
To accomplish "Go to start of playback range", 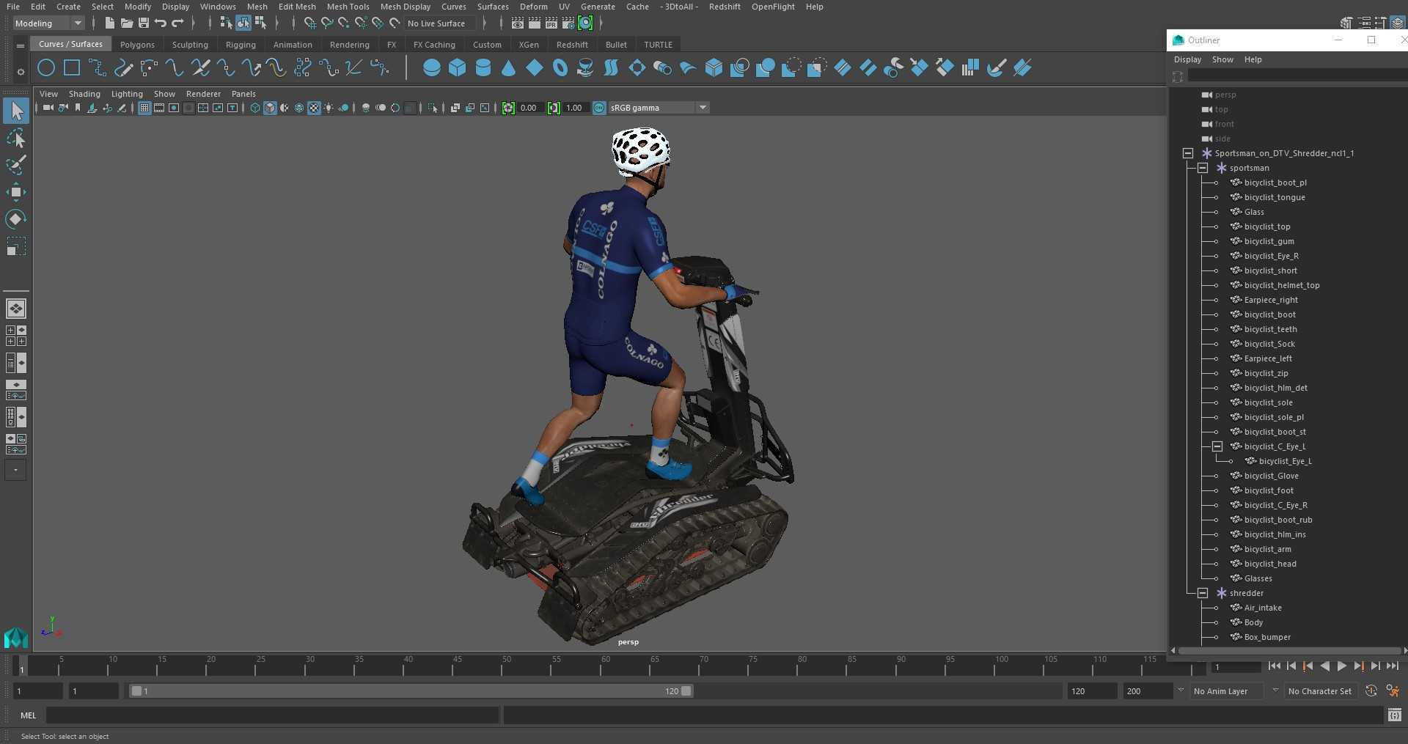I will 1274,666.
